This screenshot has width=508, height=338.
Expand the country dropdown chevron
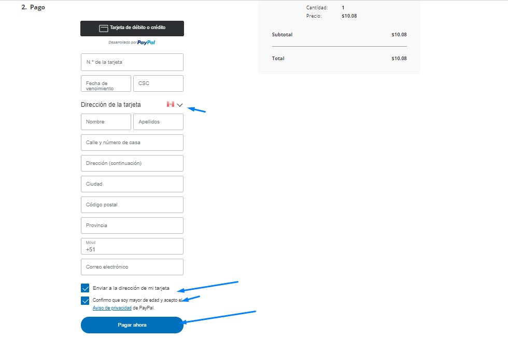pos(180,105)
